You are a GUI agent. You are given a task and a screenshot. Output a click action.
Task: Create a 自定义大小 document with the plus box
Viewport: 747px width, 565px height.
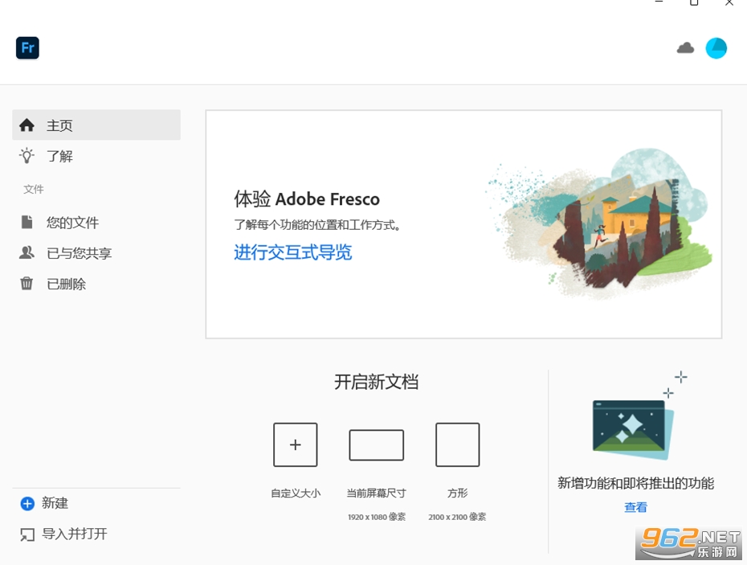tap(296, 444)
